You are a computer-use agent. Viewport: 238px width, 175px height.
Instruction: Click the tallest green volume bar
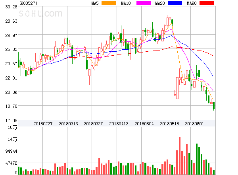(x=197, y=159)
